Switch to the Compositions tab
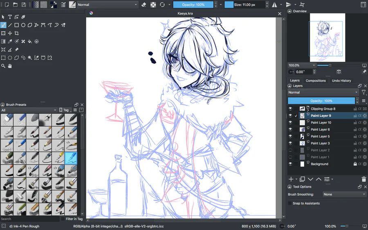The height and width of the screenshot is (230, 368). pyautogui.click(x=316, y=80)
